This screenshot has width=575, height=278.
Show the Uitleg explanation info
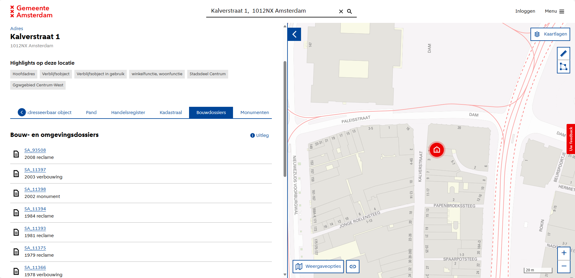tap(260, 135)
